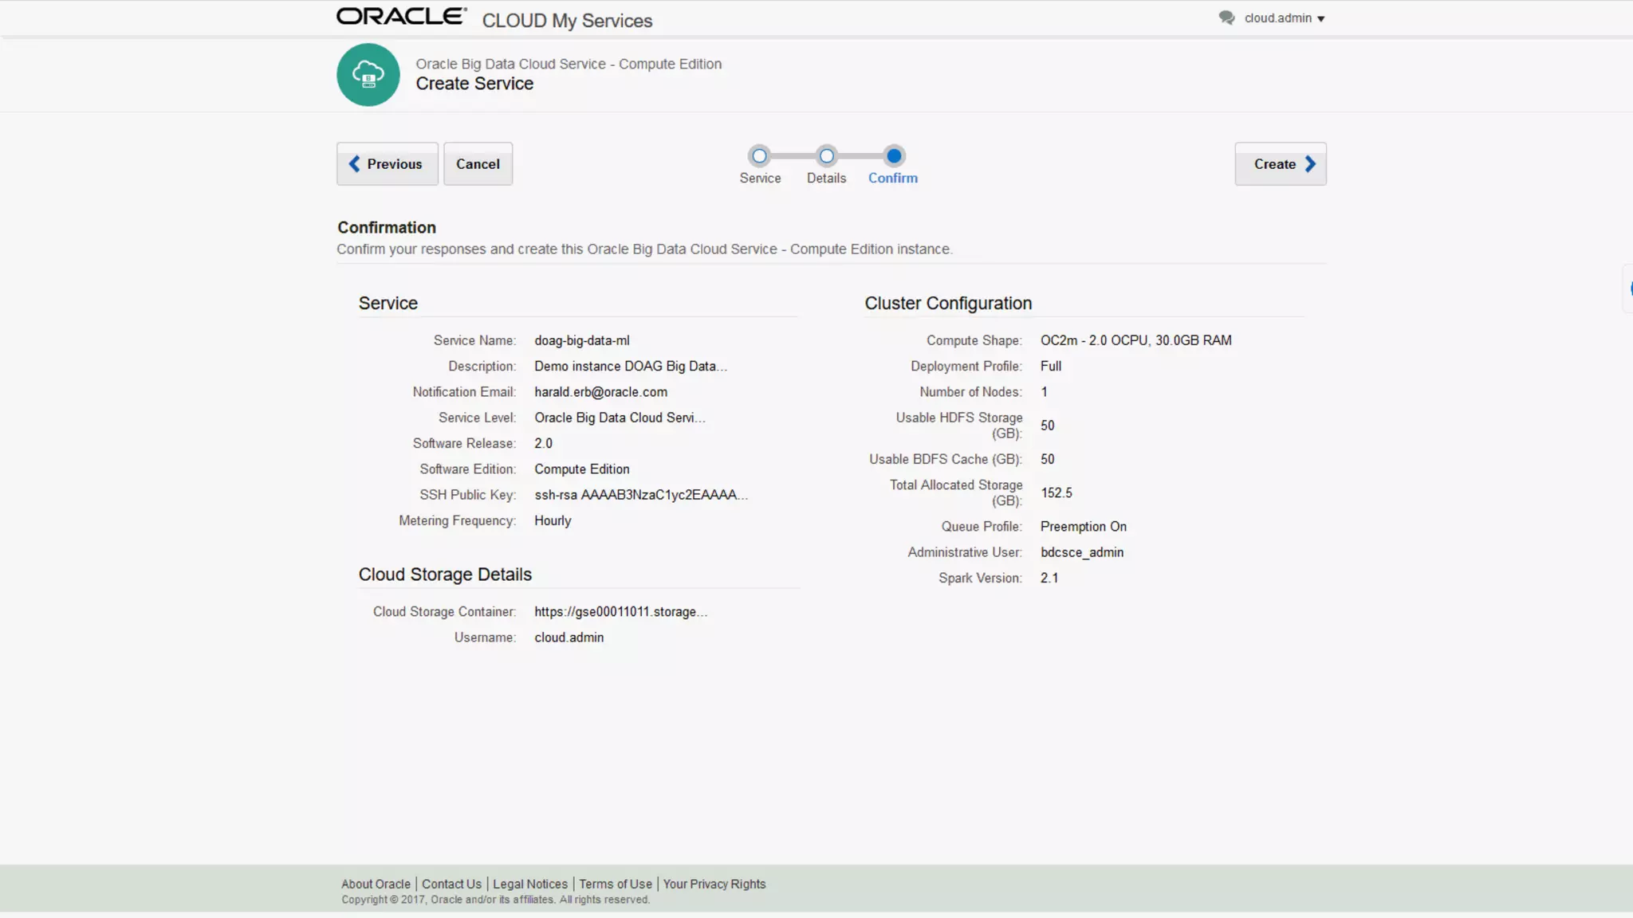Click the Oracle logo

[401, 17]
